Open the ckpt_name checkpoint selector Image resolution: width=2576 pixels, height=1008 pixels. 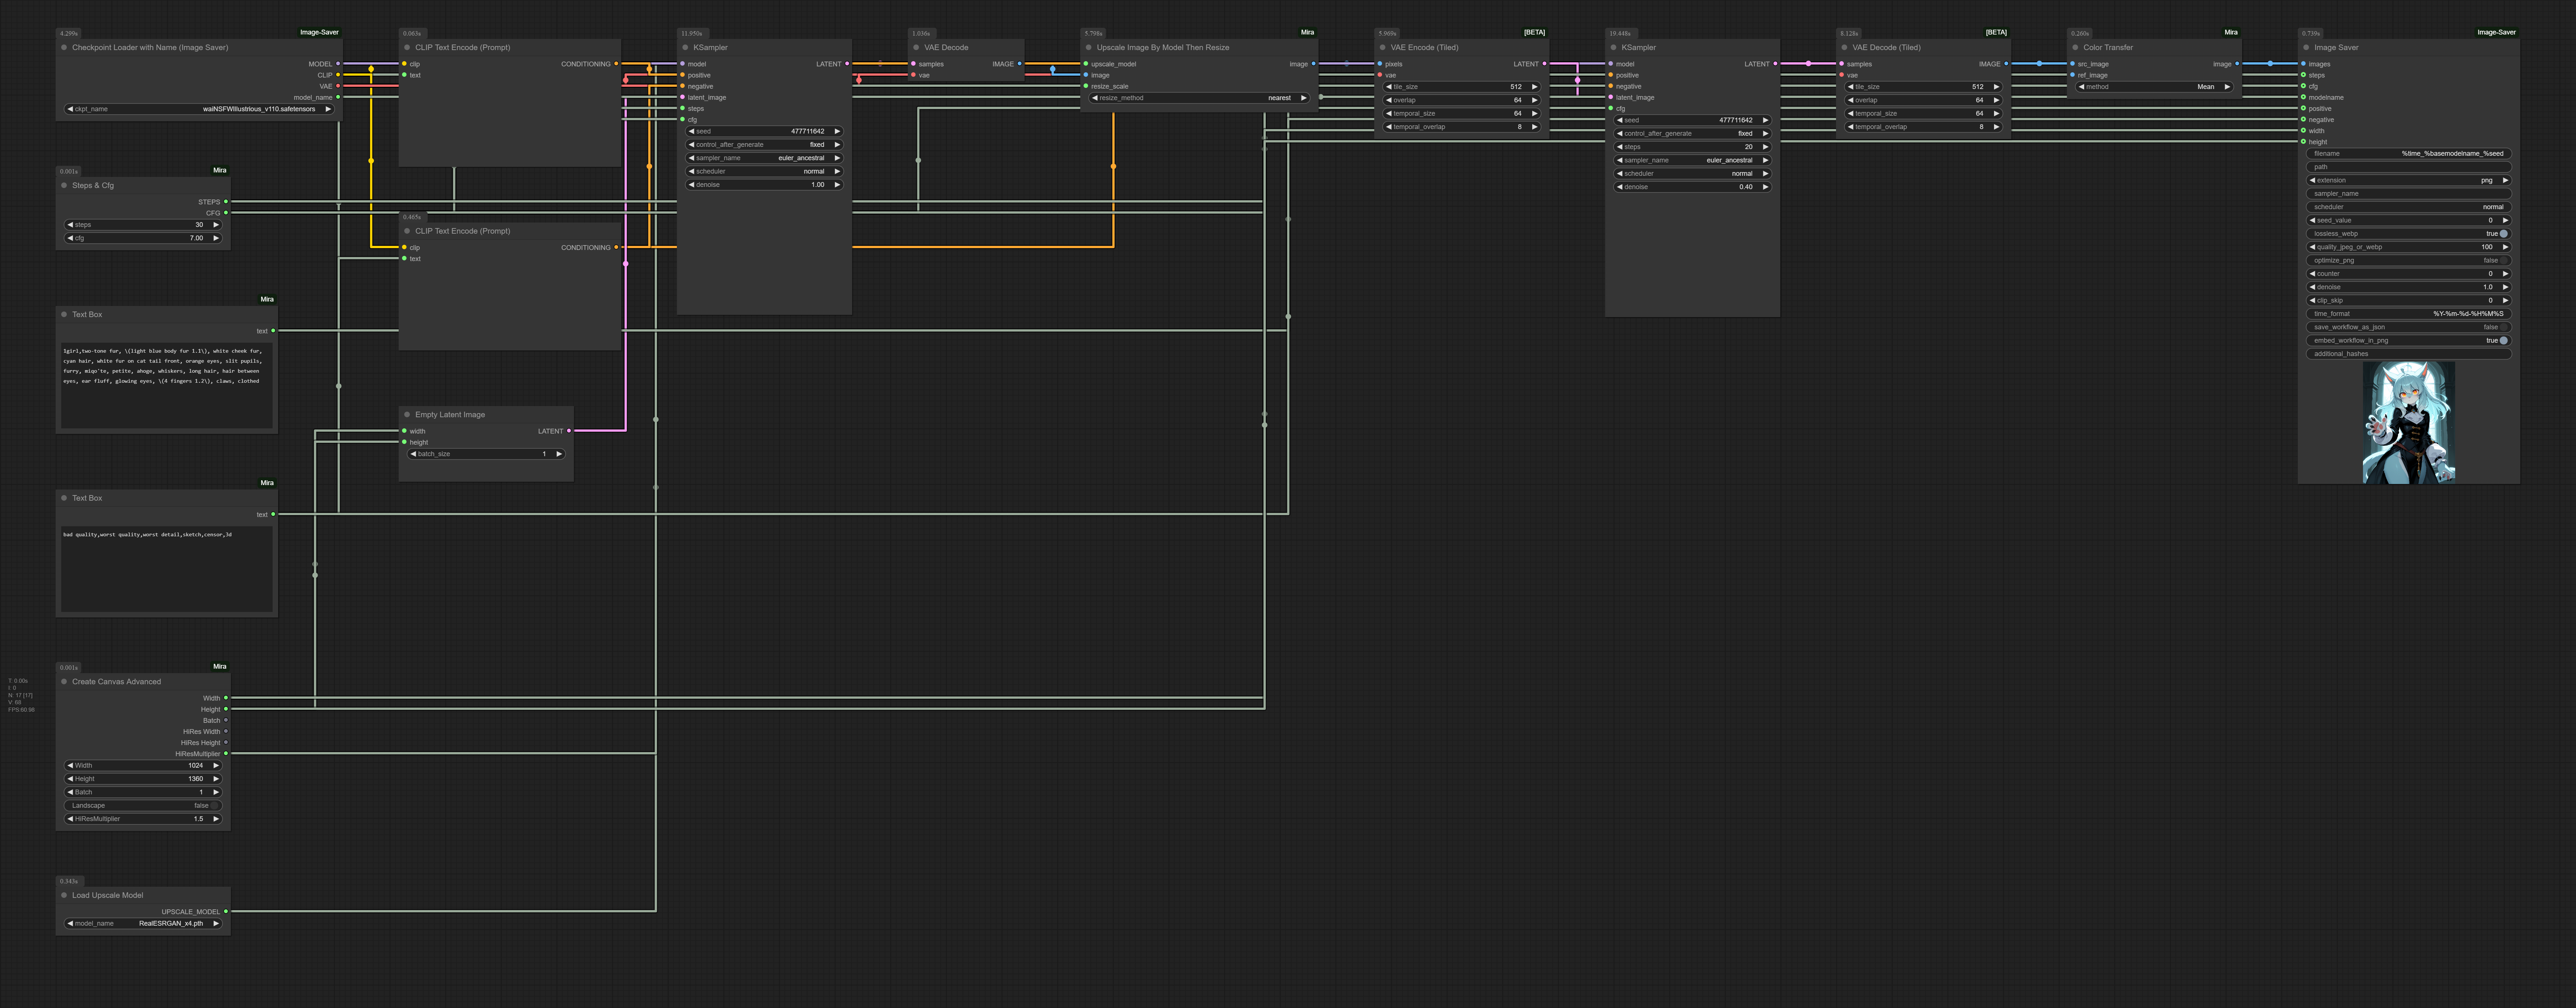click(x=199, y=109)
